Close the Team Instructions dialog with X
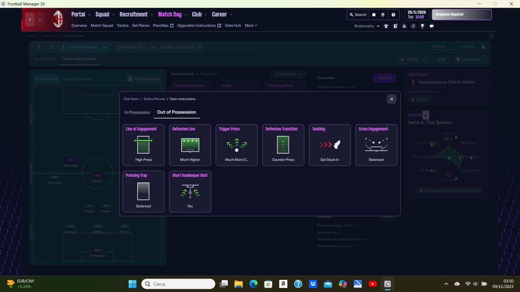 tap(392, 99)
